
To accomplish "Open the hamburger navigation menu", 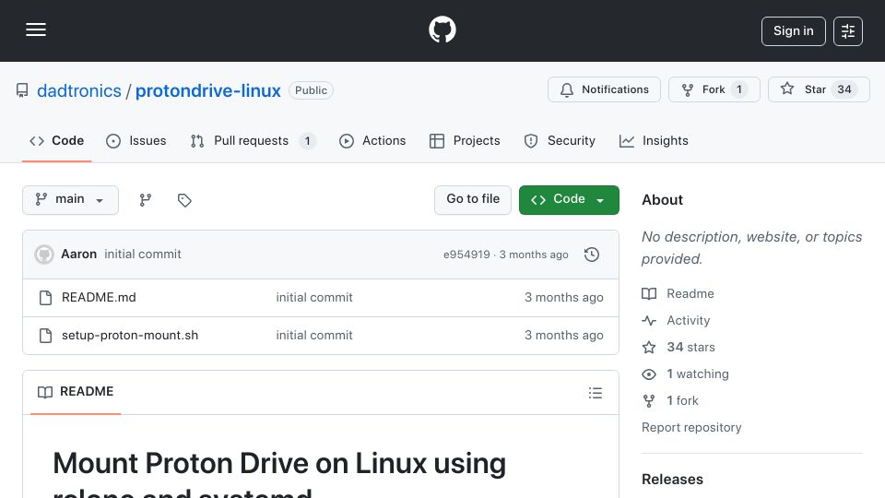I will click(x=36, y=30).
